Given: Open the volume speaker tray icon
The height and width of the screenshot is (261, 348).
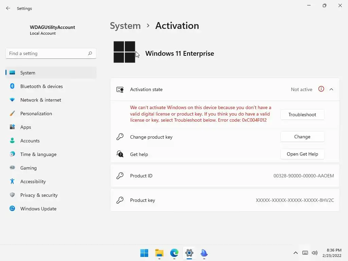Looking at the screenshot, I should point(314,253).
